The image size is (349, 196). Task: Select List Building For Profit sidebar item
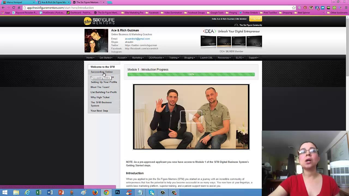[104, 92]
